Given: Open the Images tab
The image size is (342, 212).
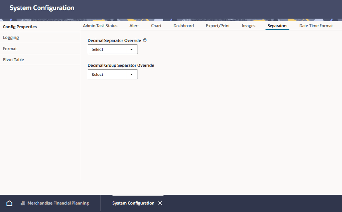Looking at the screenshot, I should pyautogui.click(x=248, y=26).
